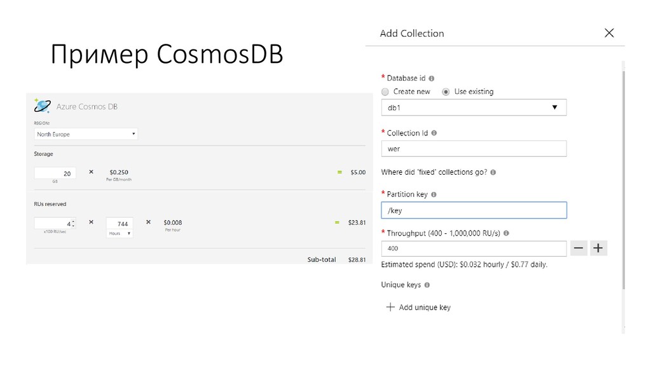Click the Azure Cosmos DB planet icon

tap(43, 105)
